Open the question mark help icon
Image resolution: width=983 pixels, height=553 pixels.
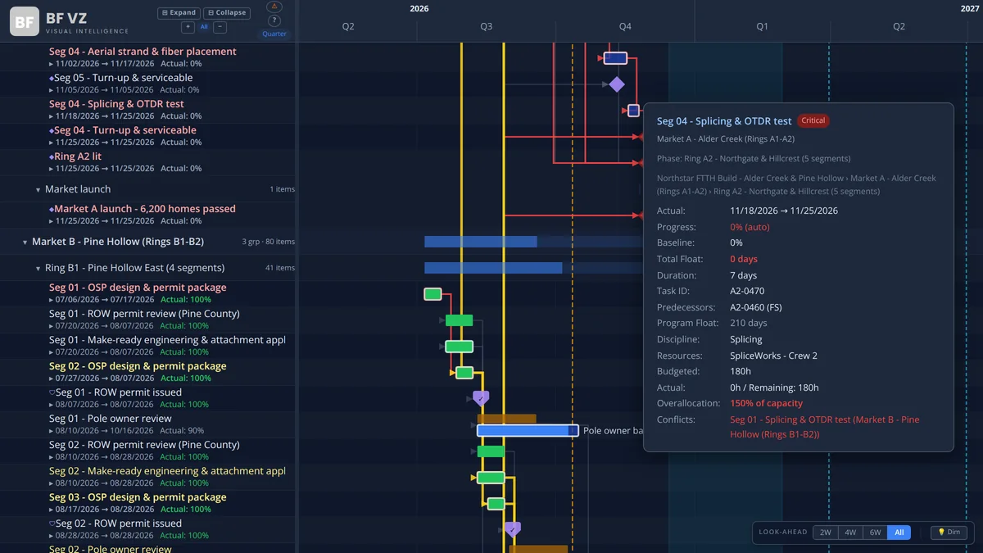pos(274,20)
